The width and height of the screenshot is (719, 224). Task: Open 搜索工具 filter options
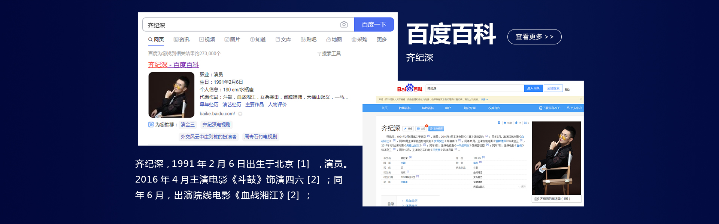[329, 53]
